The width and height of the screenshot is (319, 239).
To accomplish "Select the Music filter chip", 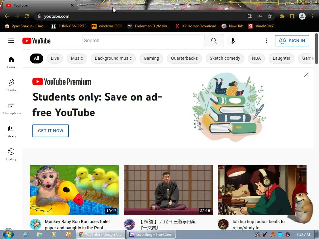I will pos(77,58).
